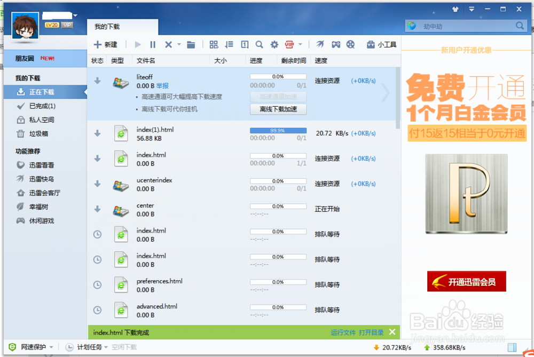The width and height of the screenshot is (534, 357).
Task: Click the panel toggle icon in status bar
Action: 512,347
